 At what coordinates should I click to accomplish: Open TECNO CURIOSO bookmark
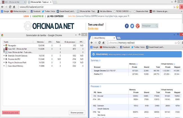tap(122, 11)
